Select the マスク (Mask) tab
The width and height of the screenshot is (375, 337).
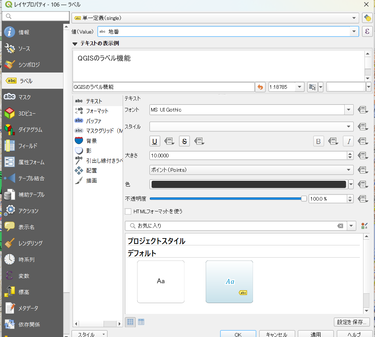[32, 97]
